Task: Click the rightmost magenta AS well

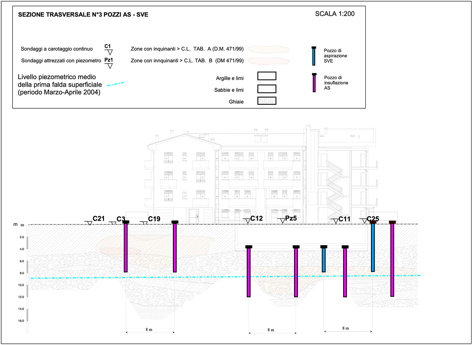Action: click(x=392, y=259)
